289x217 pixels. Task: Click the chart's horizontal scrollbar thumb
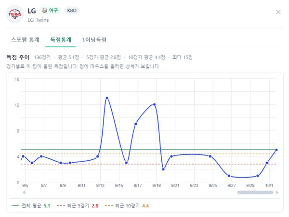coord(255,192)
